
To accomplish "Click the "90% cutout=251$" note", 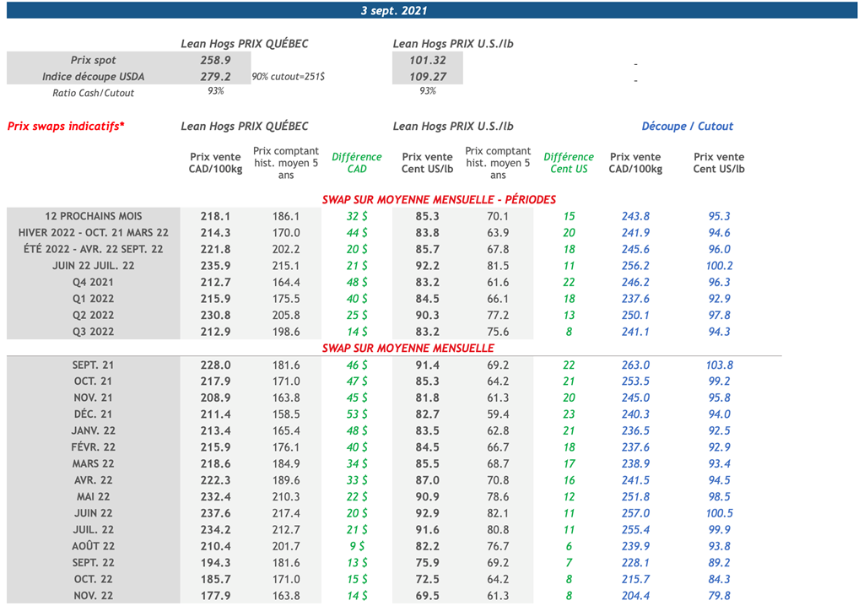I will (x=288, y=77).
